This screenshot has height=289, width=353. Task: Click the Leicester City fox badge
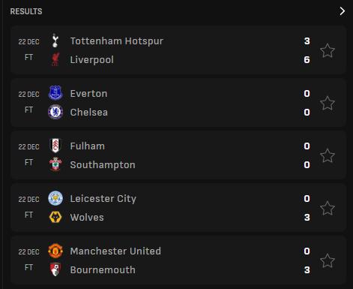[55, 198]
